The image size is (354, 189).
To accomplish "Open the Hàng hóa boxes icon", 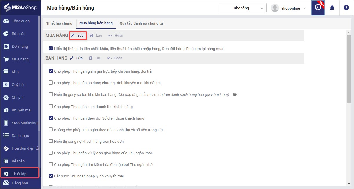I will point(6,183).
